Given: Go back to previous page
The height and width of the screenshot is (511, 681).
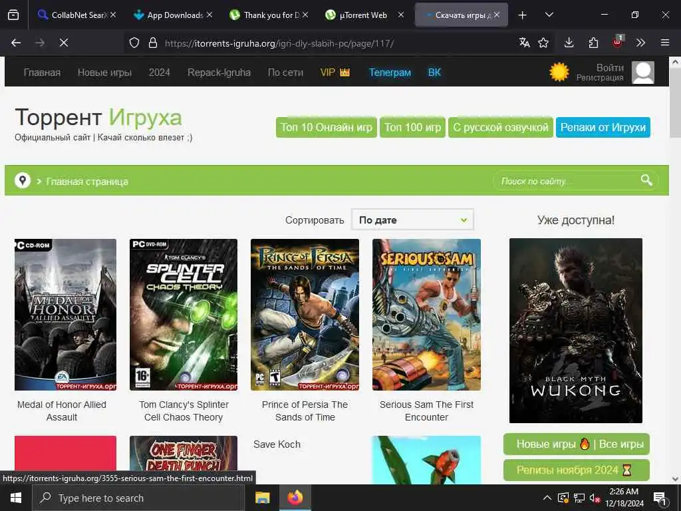Looking at the screenshot, I should [16, 43].
